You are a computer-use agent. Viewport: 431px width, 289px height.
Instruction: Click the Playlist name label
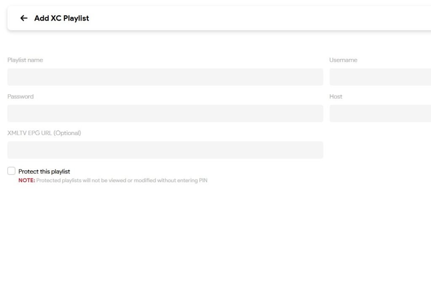(x=25, y=60)
